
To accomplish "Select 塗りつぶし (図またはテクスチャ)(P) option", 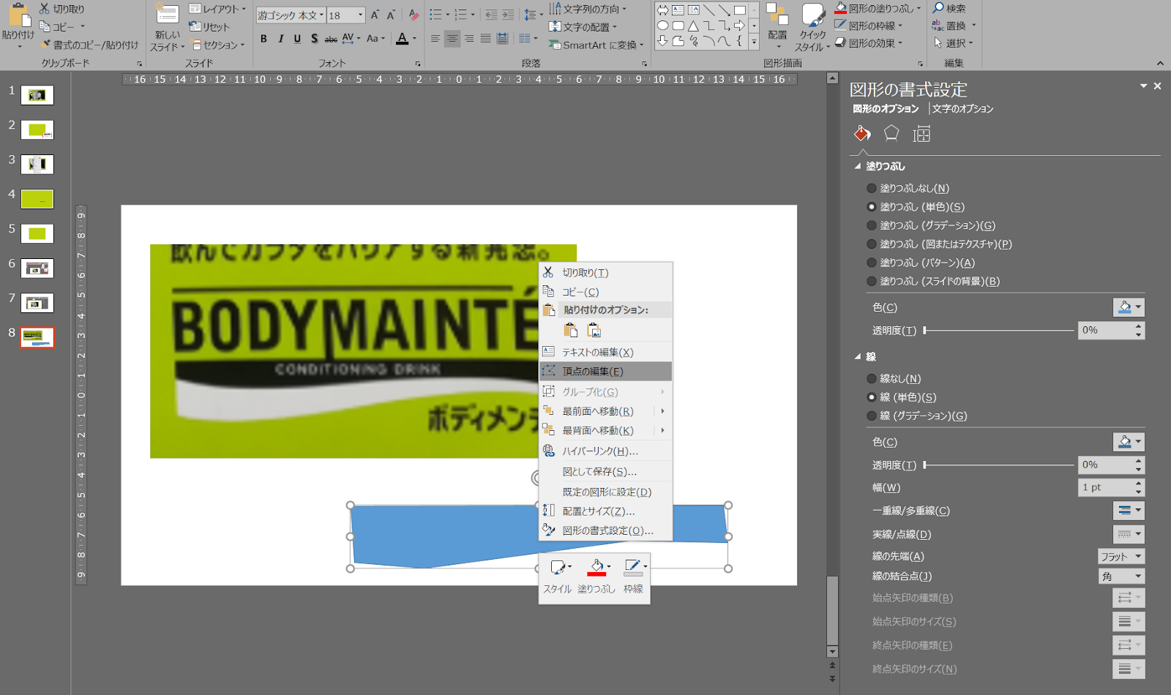I will pos(939,244).
